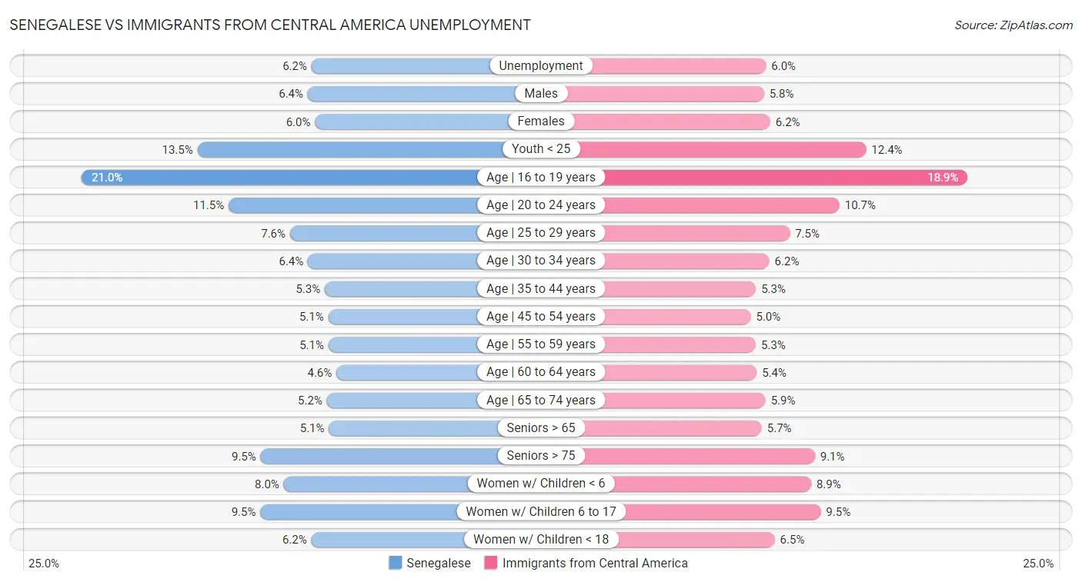Click the blue Youth < 25 bar
The width and height of the screenshot is (1082, 582).
click(x=350, y=149)
